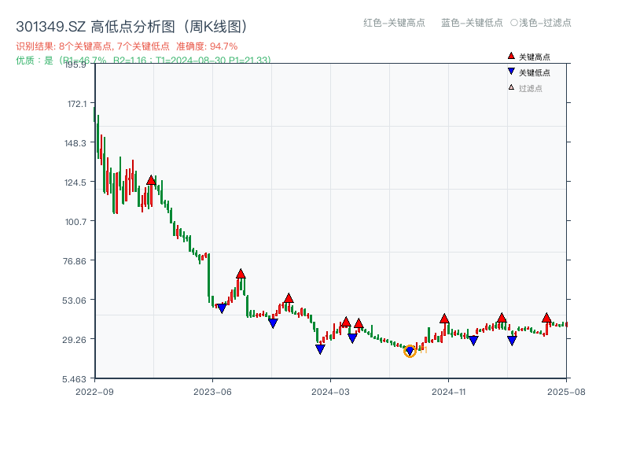
Task: Click the orange circled marker near 2024-08
Action: click(x=410, y=352)
